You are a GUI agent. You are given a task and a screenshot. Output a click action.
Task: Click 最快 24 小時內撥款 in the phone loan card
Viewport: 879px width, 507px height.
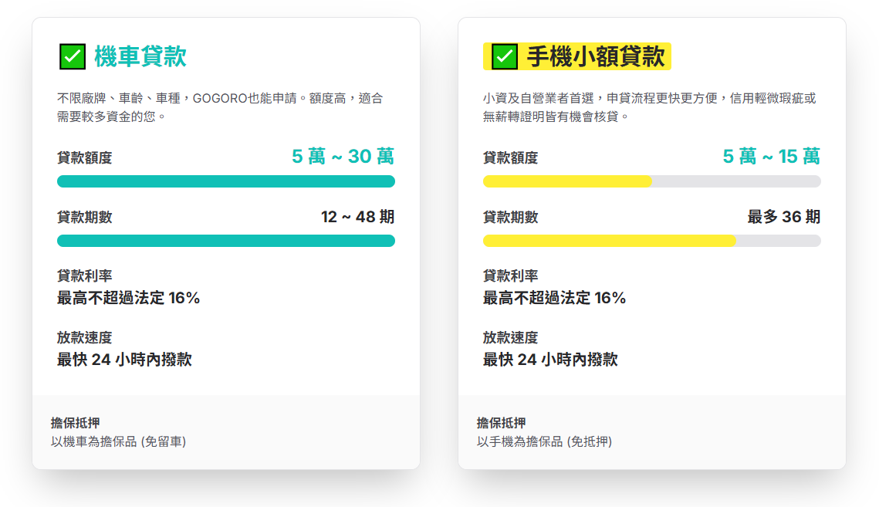click(550, 360)
